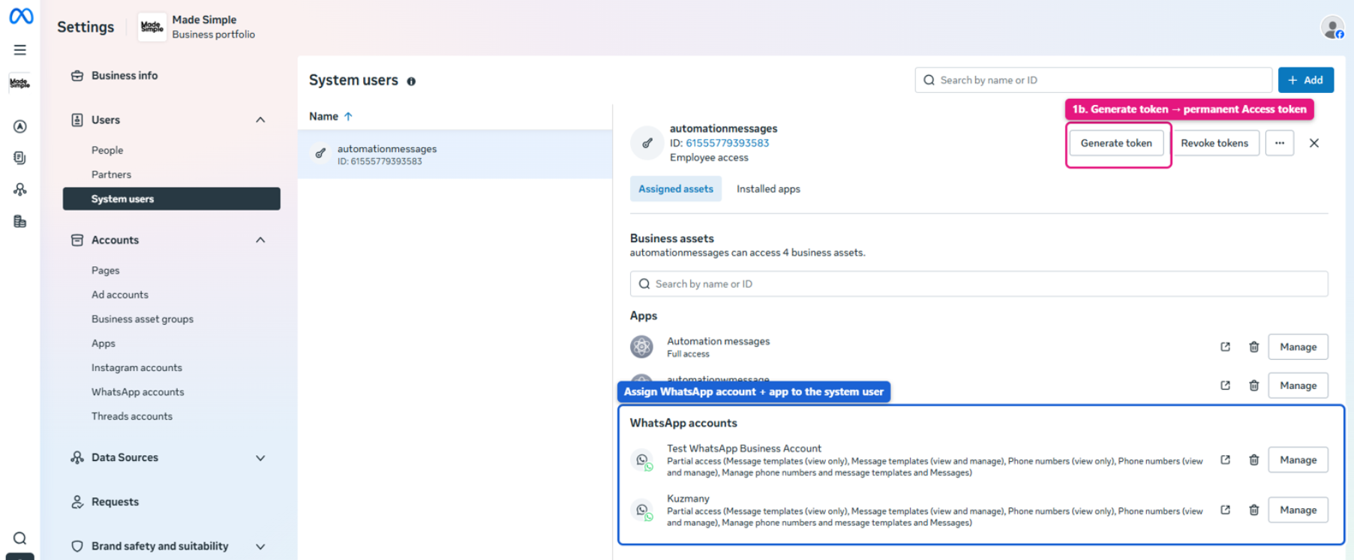Screen dimensions: 1354x560
Task: Open the second app row's external link icon
Action: point(1225,385)
